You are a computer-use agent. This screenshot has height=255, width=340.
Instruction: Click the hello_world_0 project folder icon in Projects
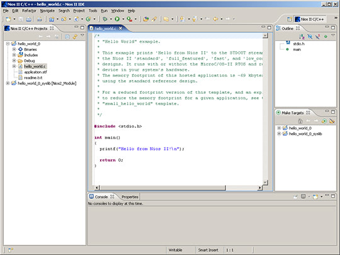click(x=14, y=43)
